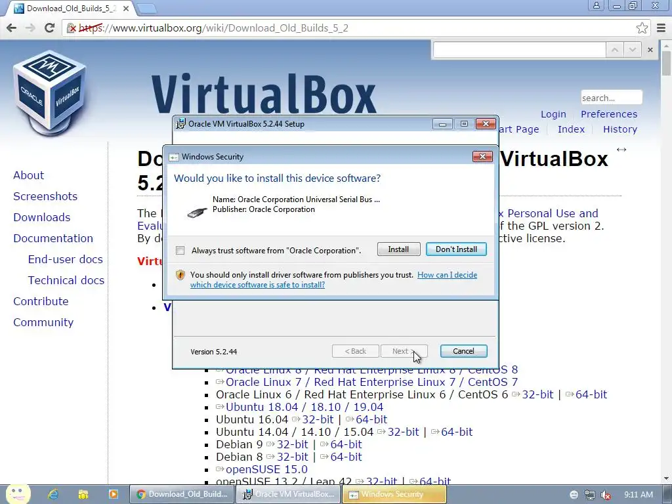Click the volume muted tray icon
This screenshot has width=672, height=504.
606,495
